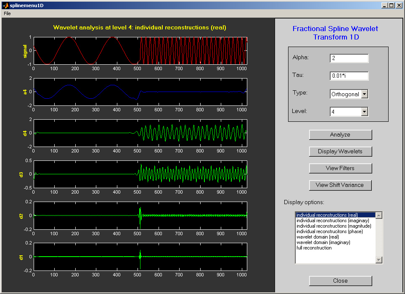Pick full reconstruction display option
The height and width of the screenshot is (294, 405).
pyautogui.click(x=314, y=248)
